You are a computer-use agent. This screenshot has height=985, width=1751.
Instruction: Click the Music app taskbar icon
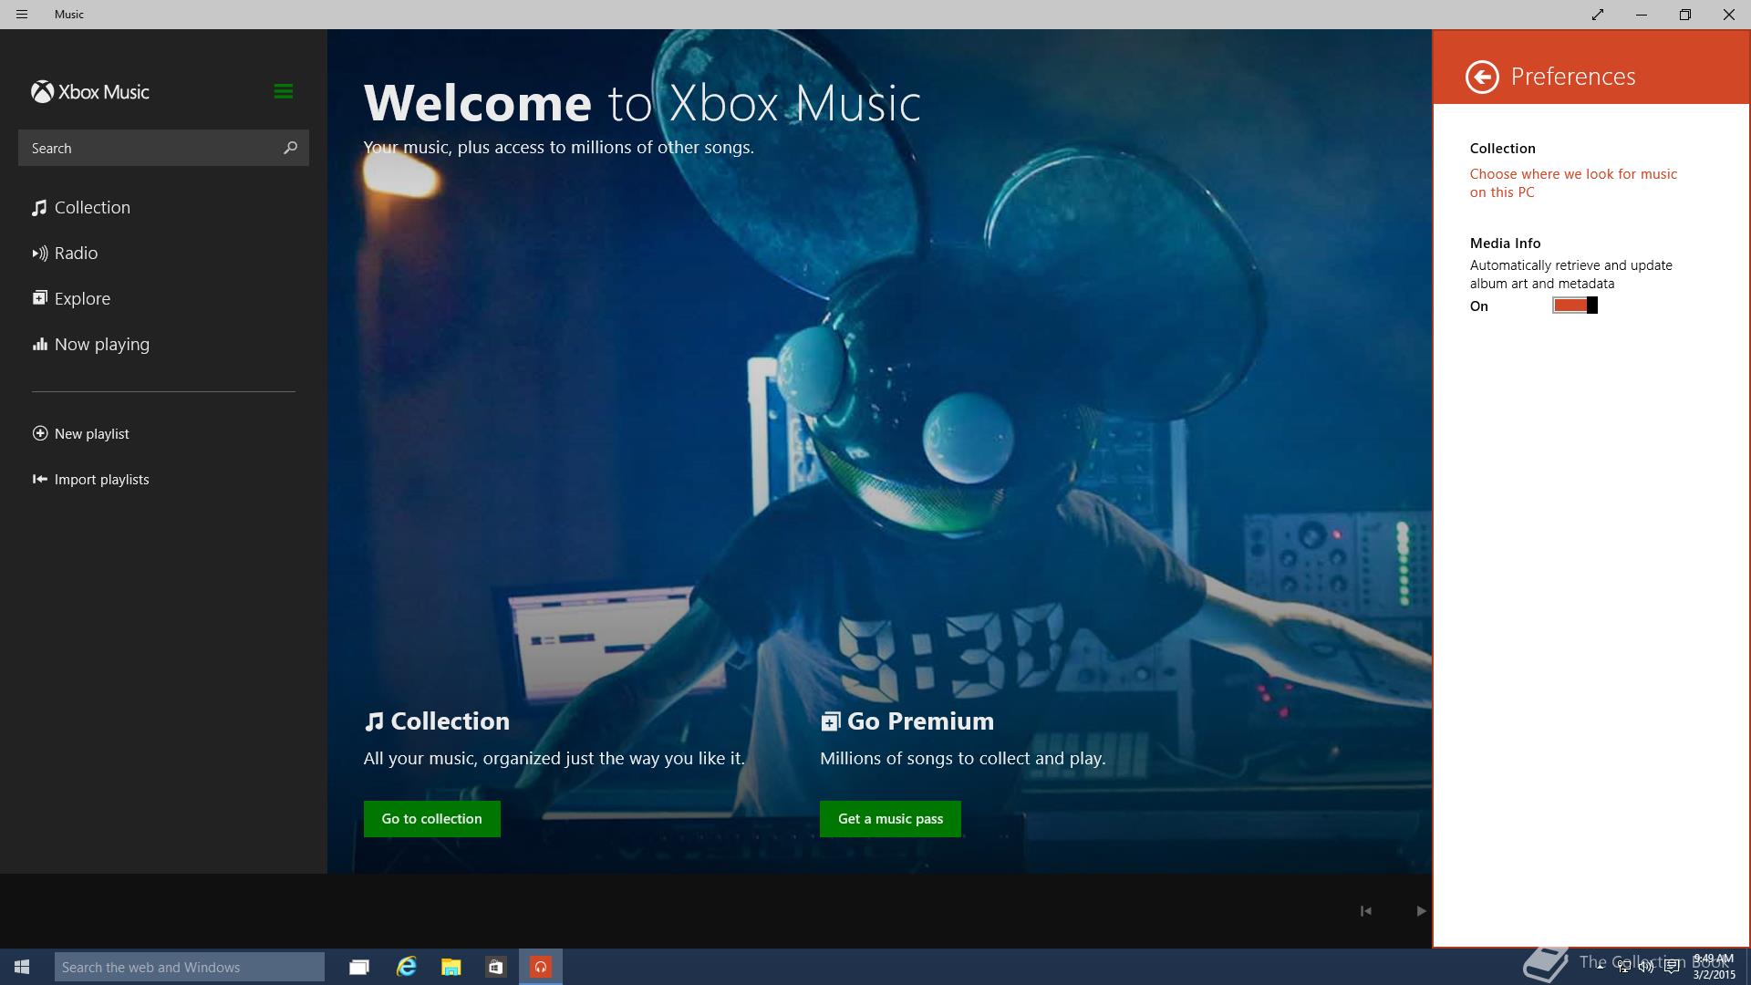(541, 967)
